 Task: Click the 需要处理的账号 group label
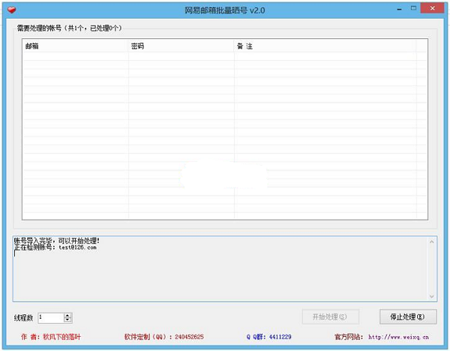point(69,28)
